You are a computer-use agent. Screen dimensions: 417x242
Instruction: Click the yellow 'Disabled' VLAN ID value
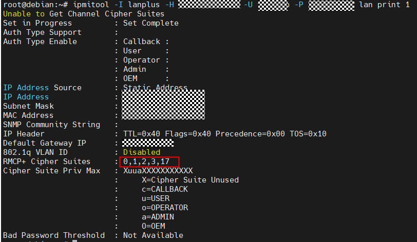[142, 152]
